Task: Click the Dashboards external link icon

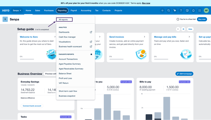Action: coord(91,32)
